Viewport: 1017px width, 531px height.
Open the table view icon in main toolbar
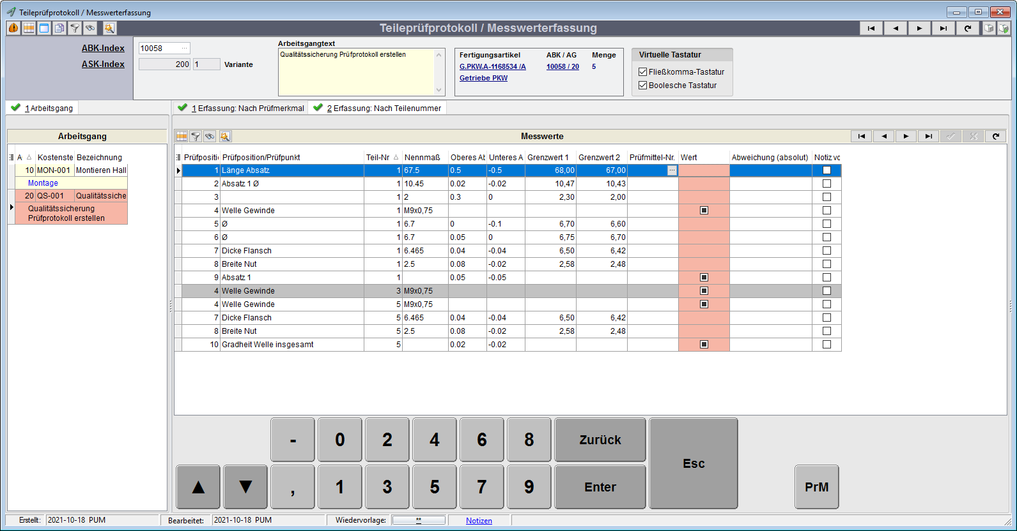click(29, 28)
